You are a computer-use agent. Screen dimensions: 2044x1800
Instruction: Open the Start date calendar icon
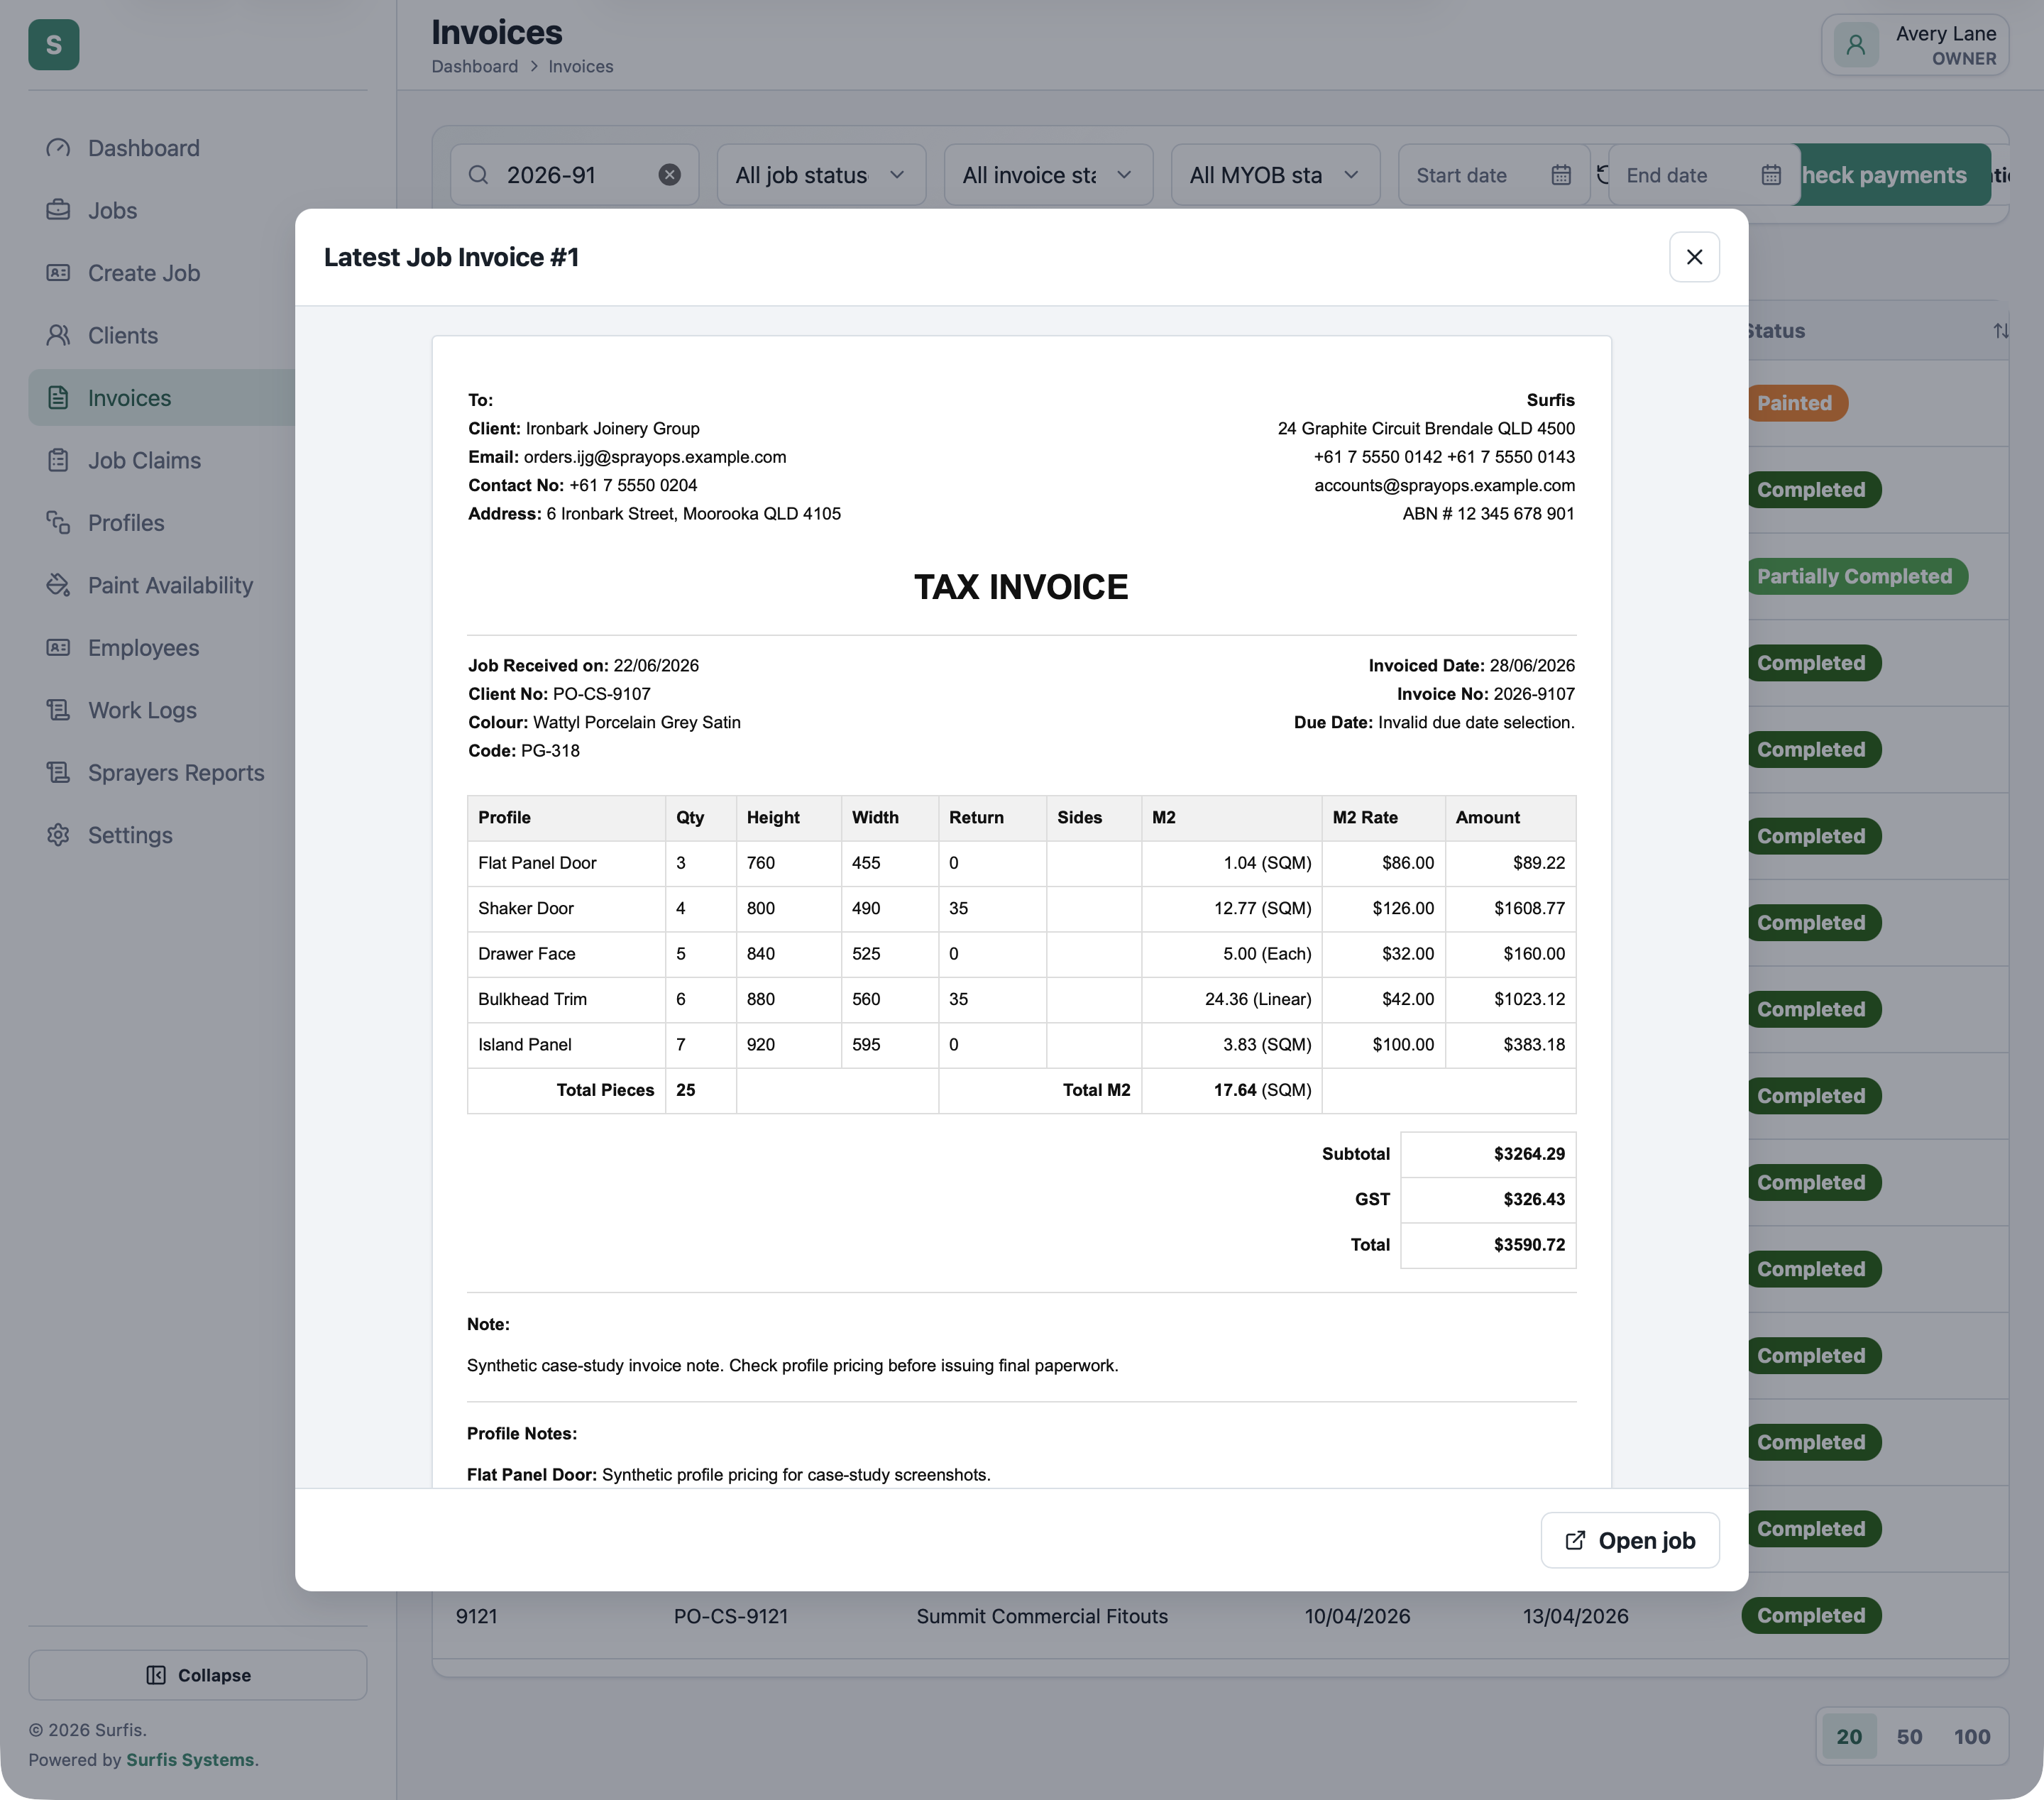1561,175
